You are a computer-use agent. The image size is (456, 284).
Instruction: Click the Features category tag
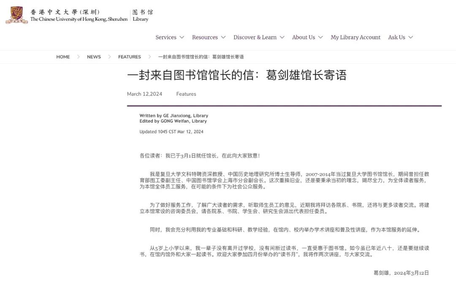coord(186,94)
